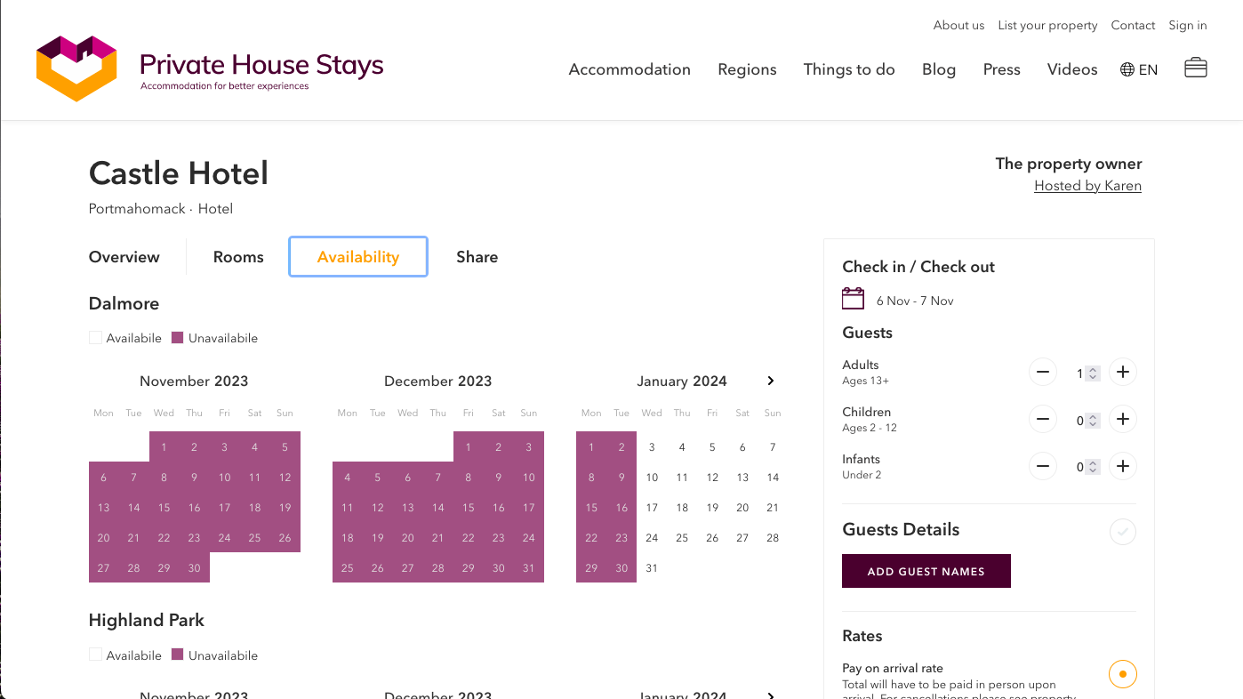Increase adults count with plus button

coord(1123,373)
